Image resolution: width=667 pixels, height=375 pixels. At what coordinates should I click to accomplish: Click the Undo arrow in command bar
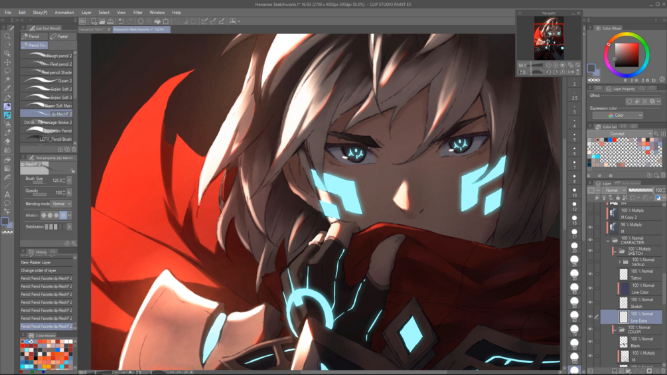[x=121, y=21]
